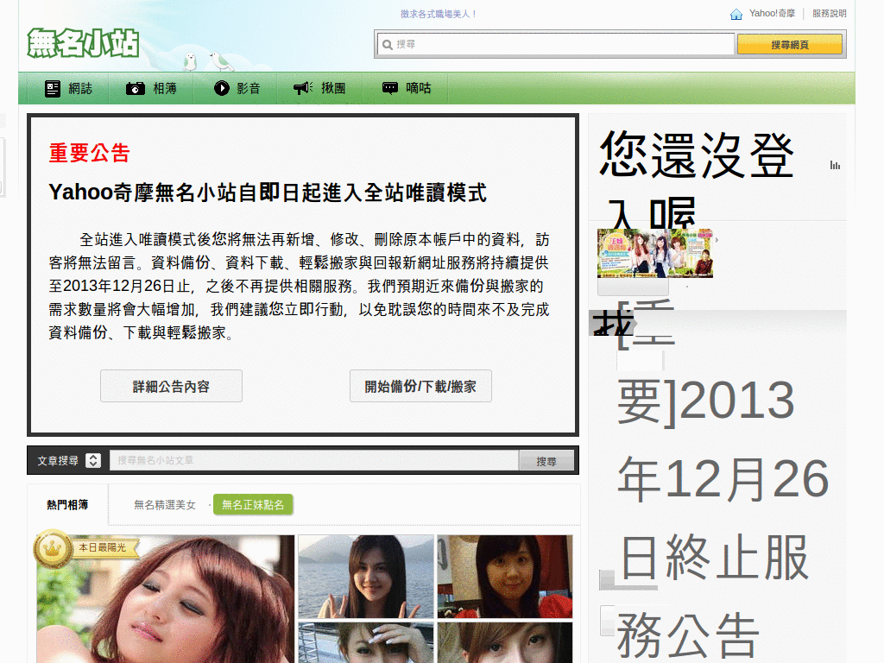Click the 嘀咕 speech bubble icon

(390, 88)
